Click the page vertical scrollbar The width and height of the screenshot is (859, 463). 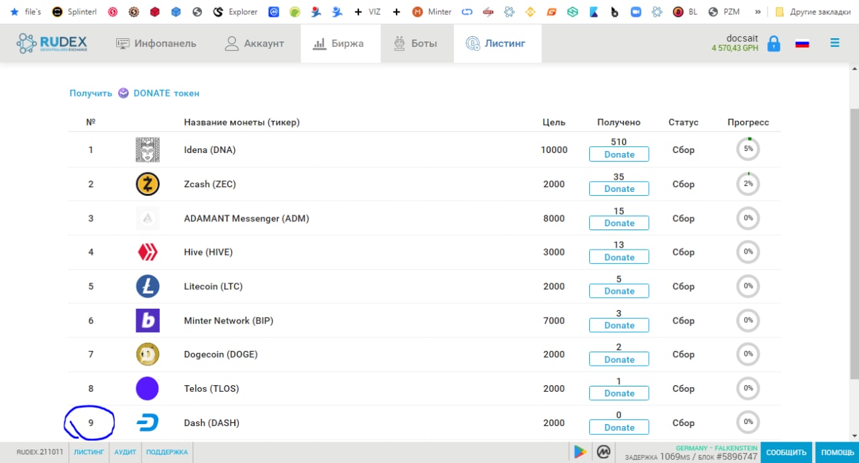[854, 242]
